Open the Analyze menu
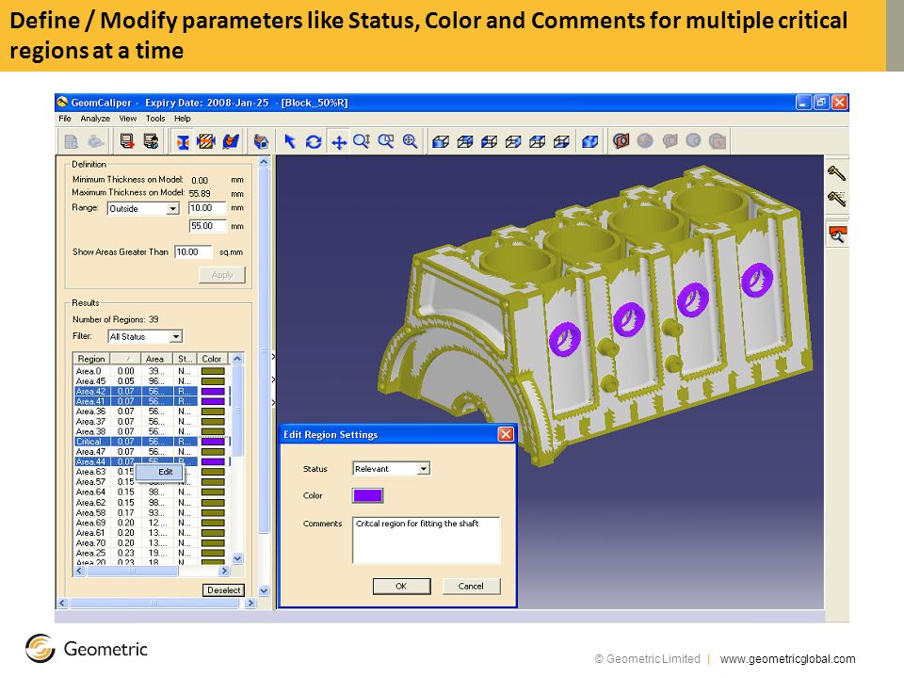 point(95,119)
